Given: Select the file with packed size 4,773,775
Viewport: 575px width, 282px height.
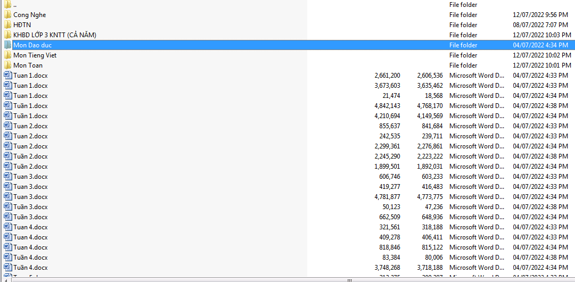Looking at the screenshot, I should (x=30, y=197).
